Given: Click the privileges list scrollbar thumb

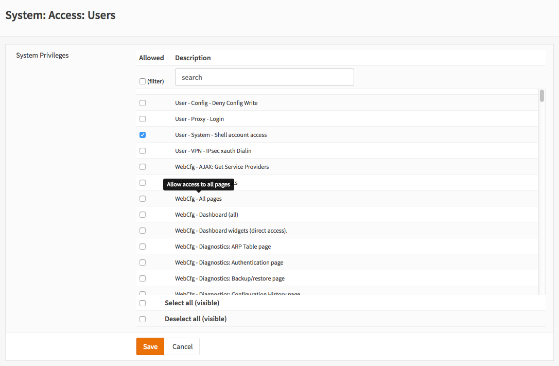Looking at the screenshot, I should pyautogui.click(x=542, y=96).
